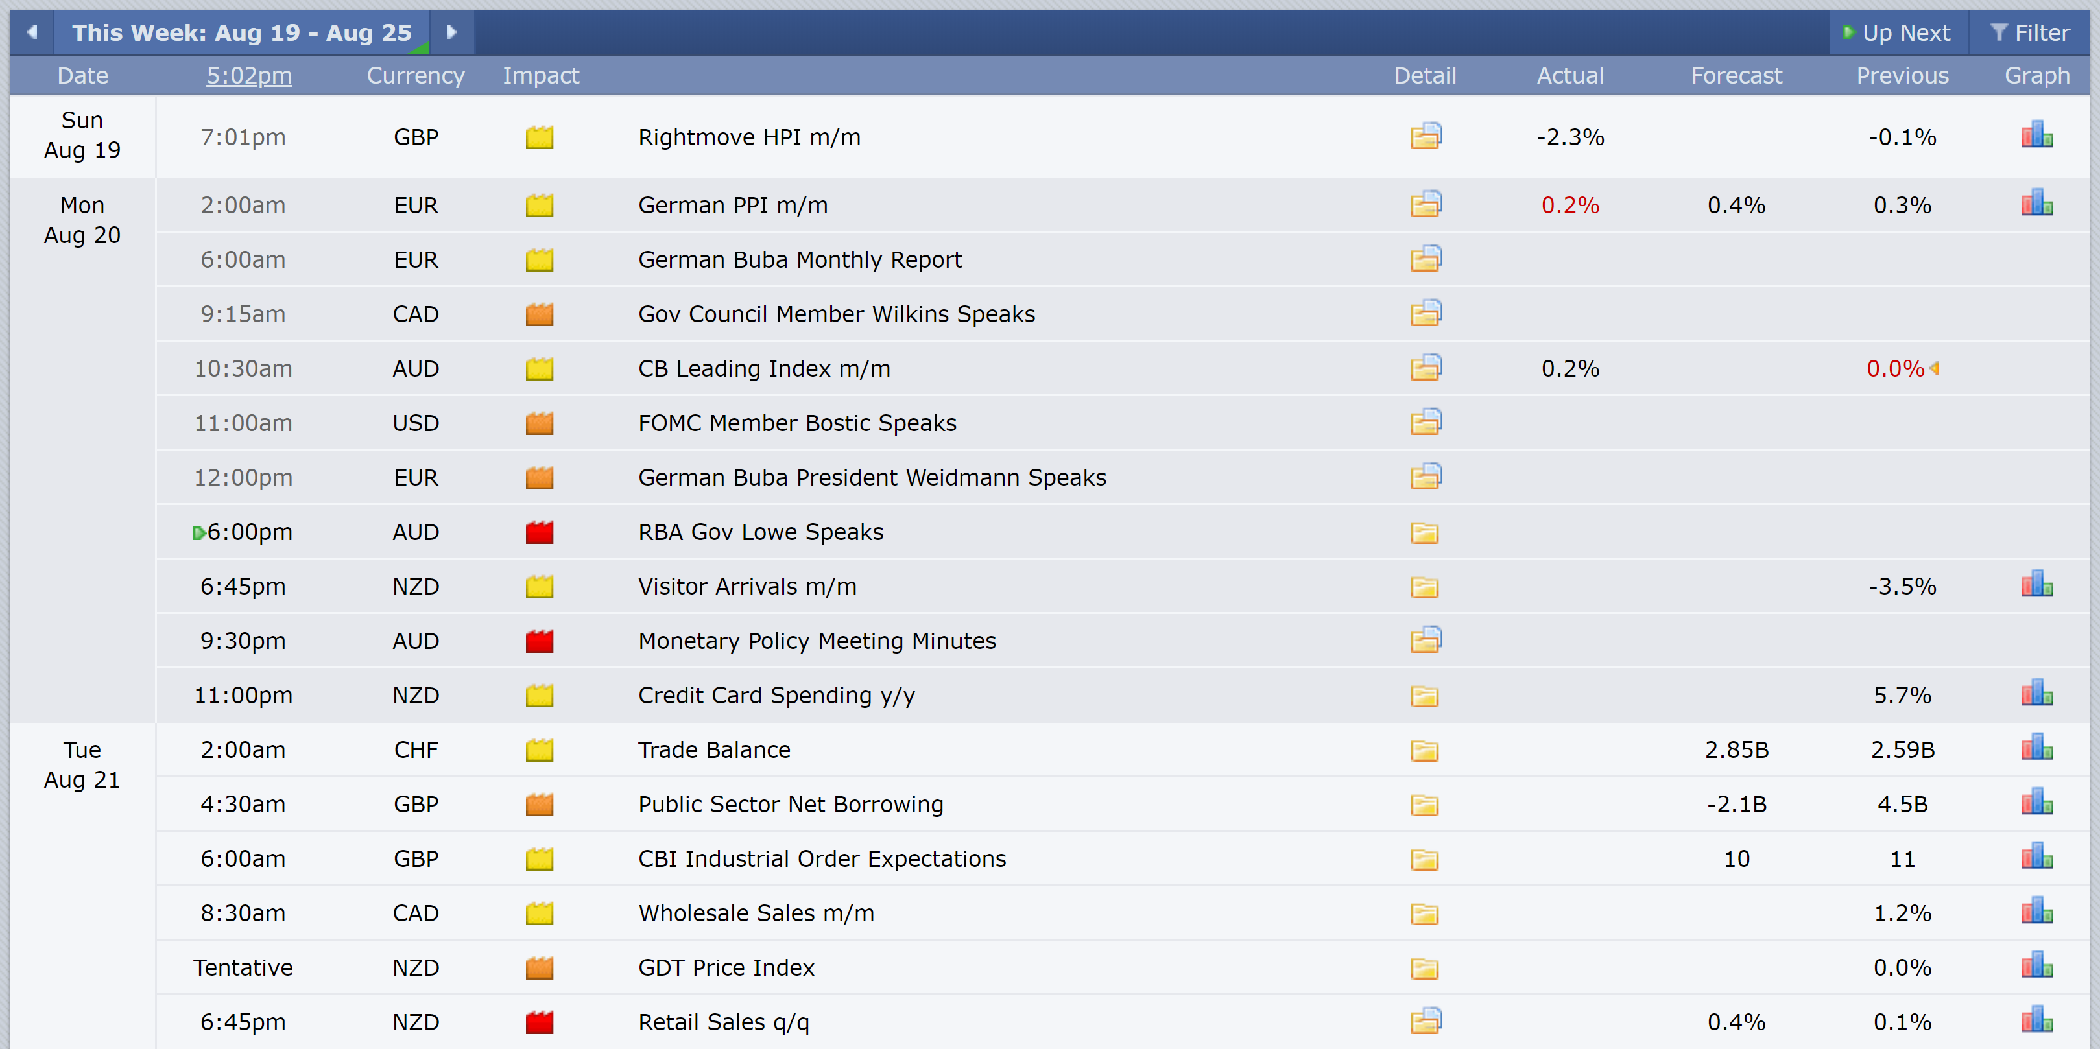Click the 2.85B forecast for Trade Balance
Image resolution: width=2100 pixels, height=1049 pixels.
click(x=1736, y=750)
